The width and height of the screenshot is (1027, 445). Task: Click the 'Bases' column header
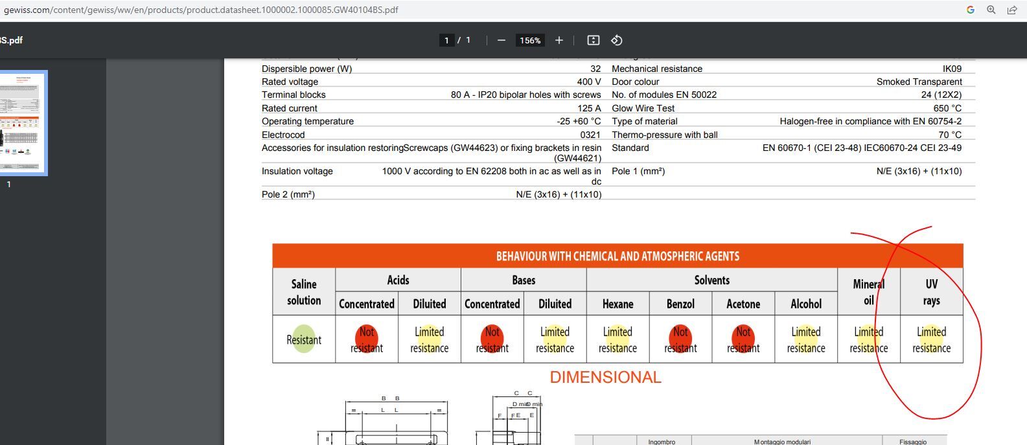pos(524,280)
